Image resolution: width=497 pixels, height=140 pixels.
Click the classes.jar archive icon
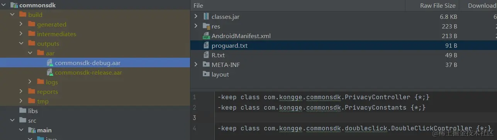click(206, 17)
